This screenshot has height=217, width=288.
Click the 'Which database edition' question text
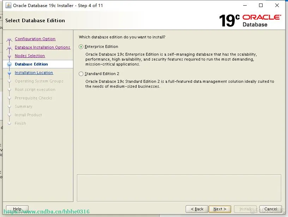(122, 37)
